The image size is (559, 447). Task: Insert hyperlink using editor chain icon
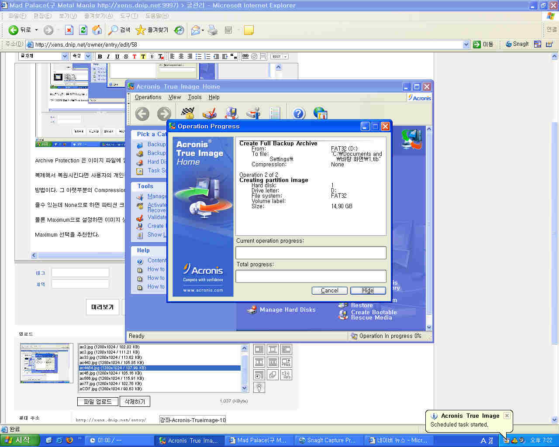[x=245, y=56]
